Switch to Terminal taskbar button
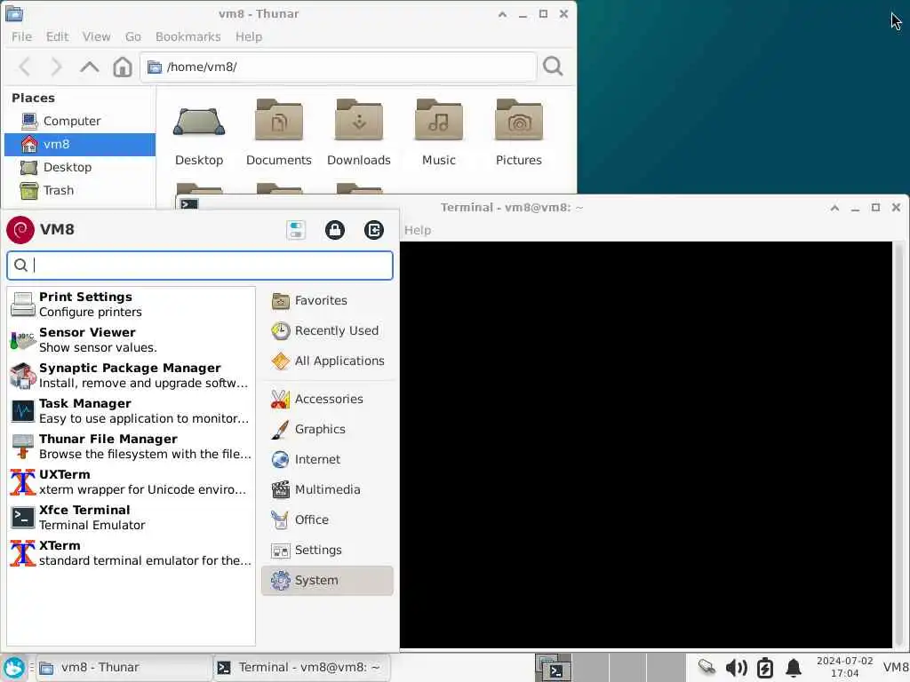The height and width of the screenshot is (682, 910). point(301,668)
